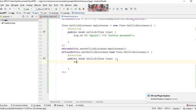
Task: Open the Terminal tool window
Action: click(59, 105)
